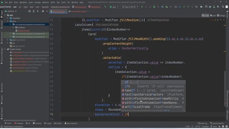
Task: Select 'textInputServiceFactory' suggestion
Action: [153, 95]
